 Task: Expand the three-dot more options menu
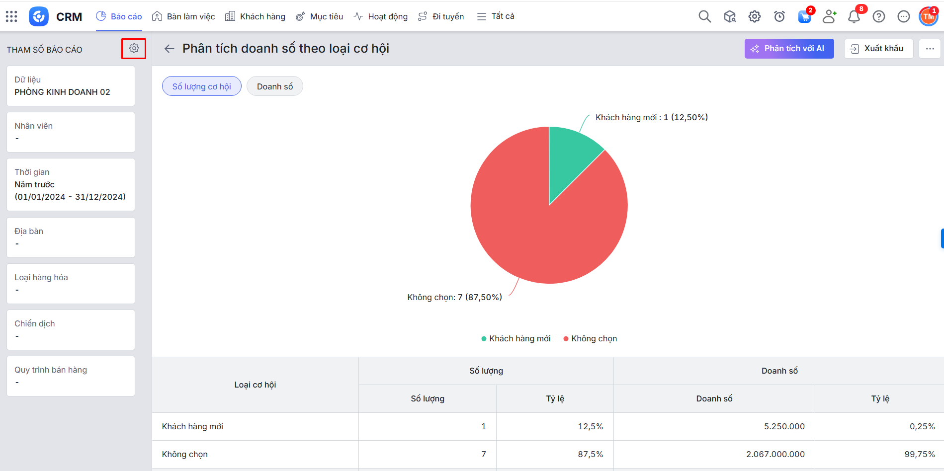point(930,49)
